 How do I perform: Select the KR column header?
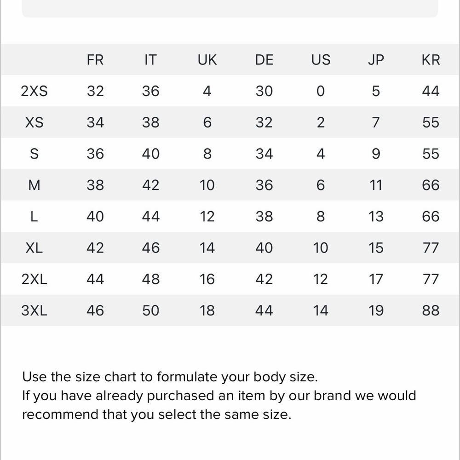(x=431, y=60)
